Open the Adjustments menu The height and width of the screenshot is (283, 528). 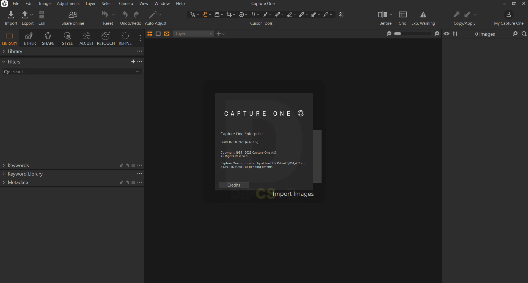(68, 4)
